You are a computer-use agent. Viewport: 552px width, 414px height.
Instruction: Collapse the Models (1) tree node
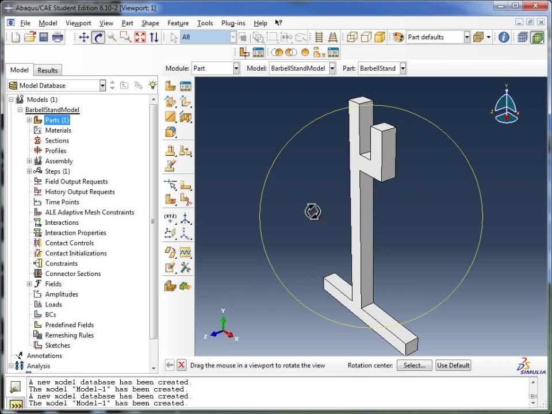coord(11,99)
